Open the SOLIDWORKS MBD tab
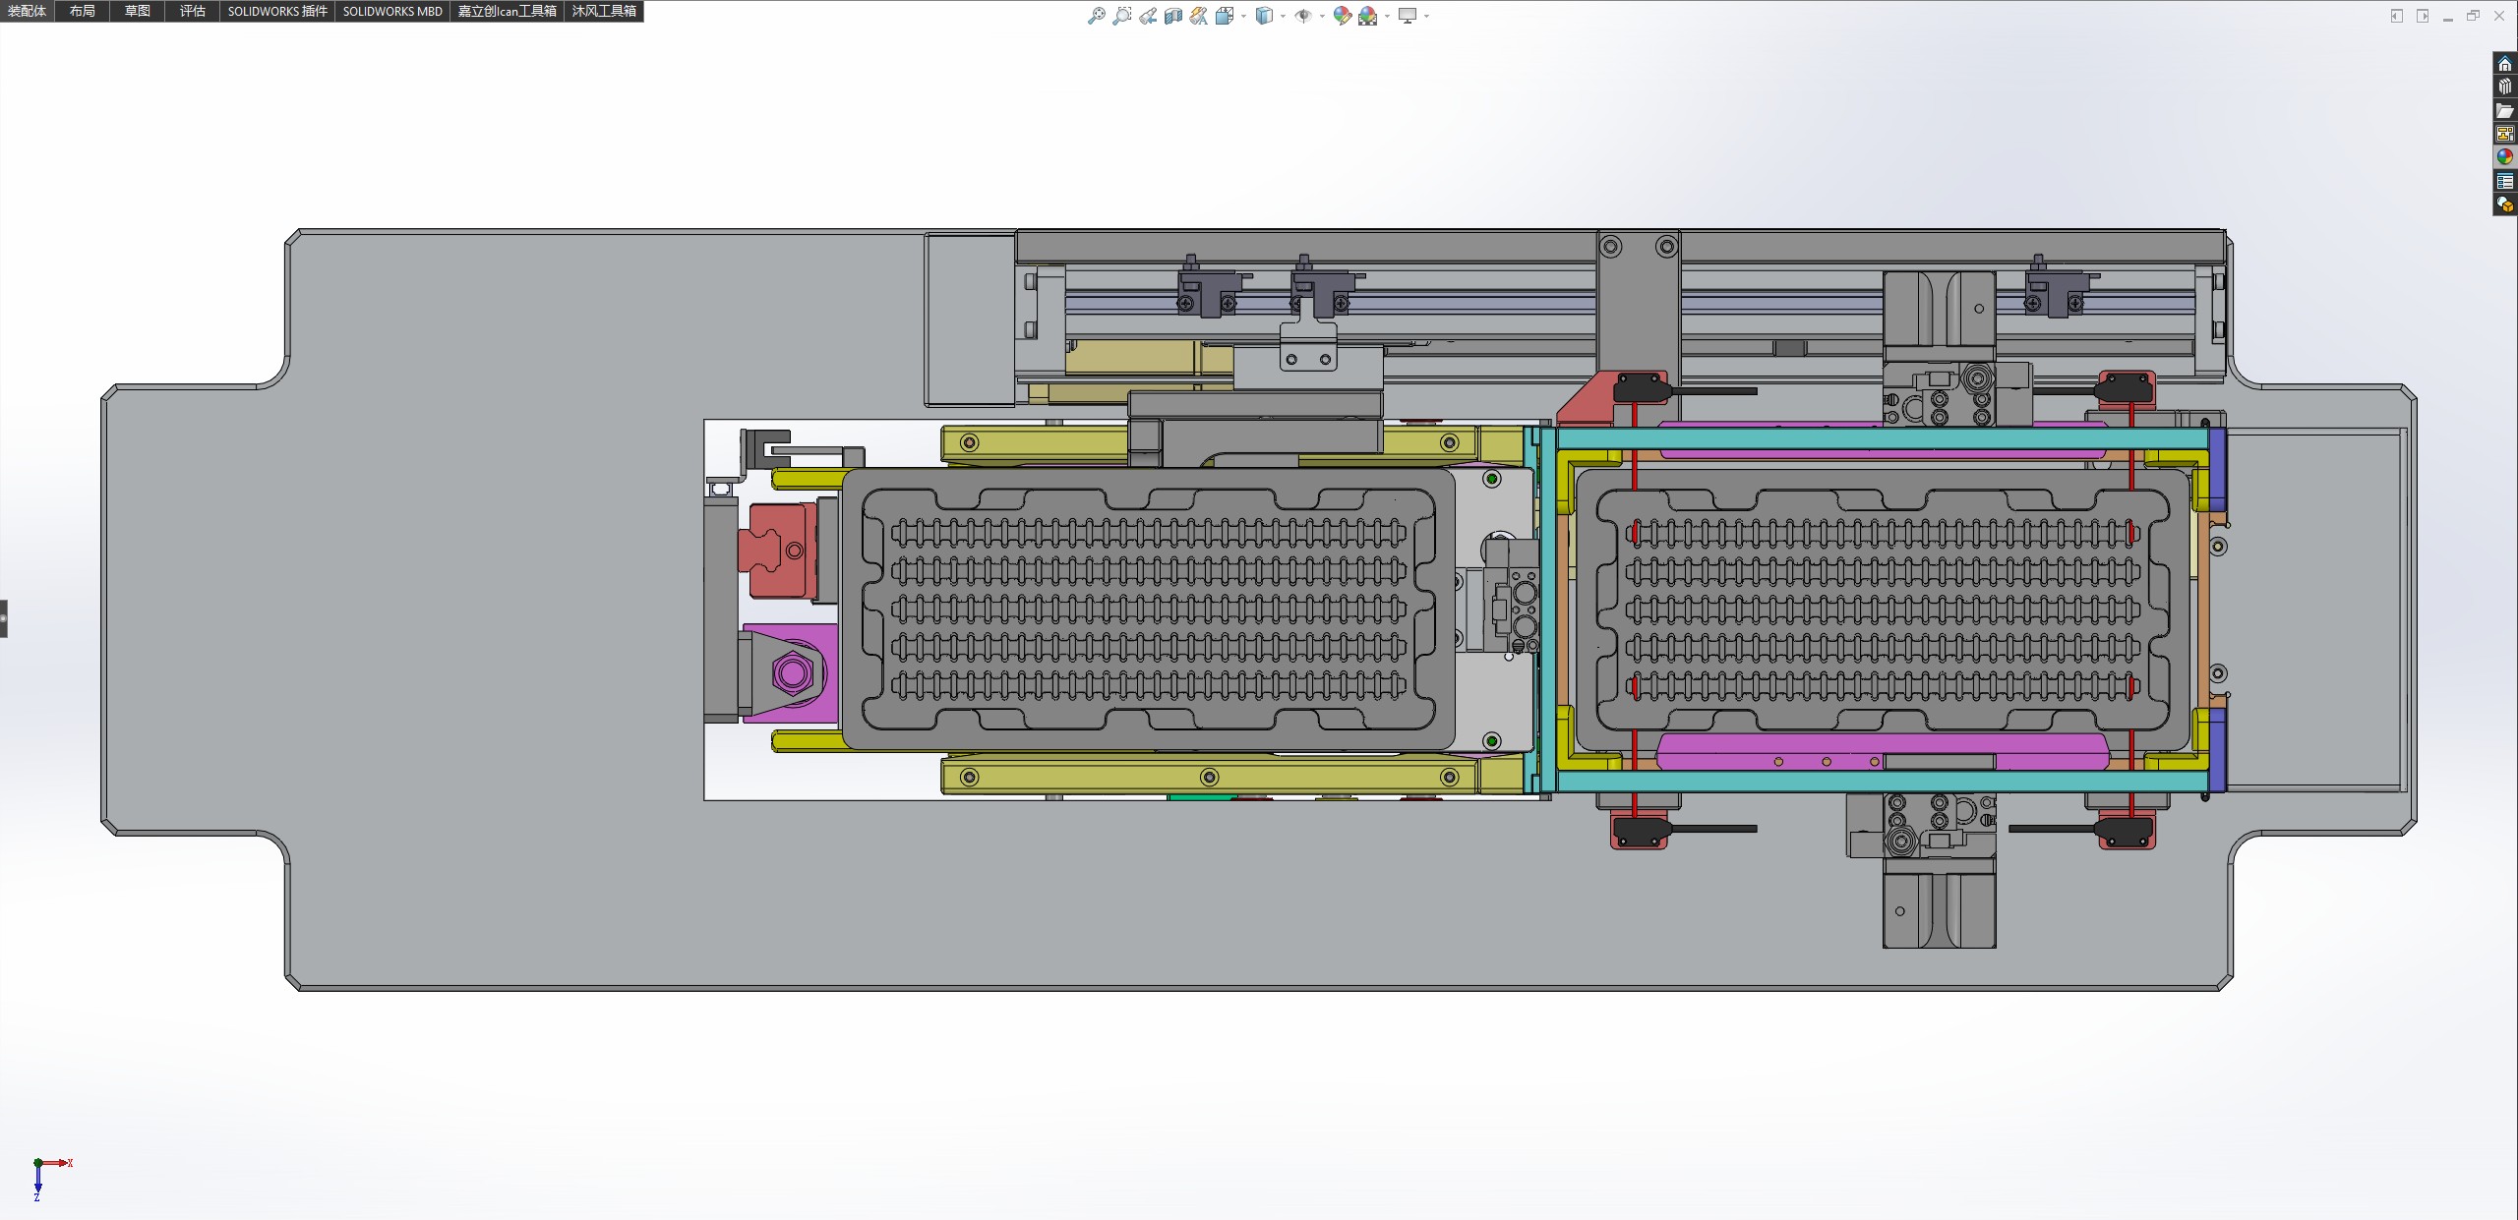The width and height of the screenshot is (2518, 1220). click(391, 11)
